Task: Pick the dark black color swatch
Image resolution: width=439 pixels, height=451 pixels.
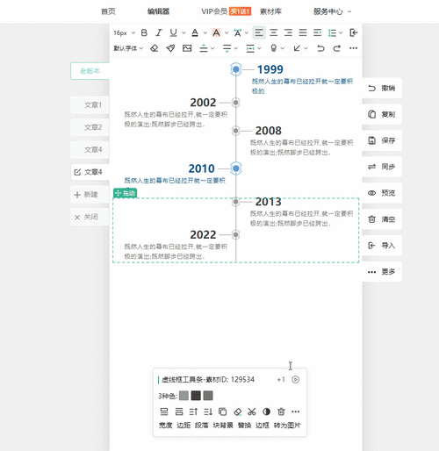Action: click(196, 396)
